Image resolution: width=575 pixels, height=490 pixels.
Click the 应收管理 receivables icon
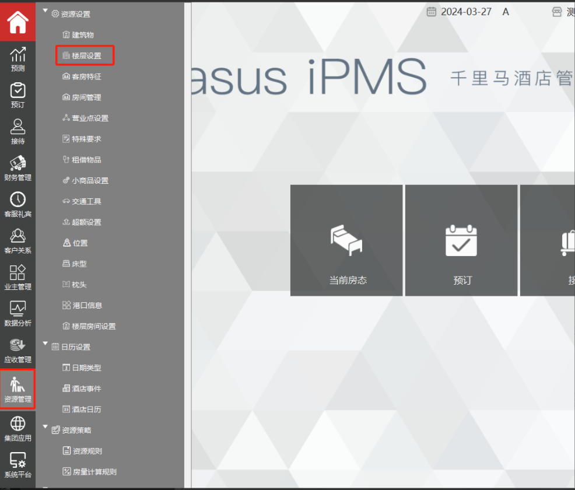pos(17,350)
